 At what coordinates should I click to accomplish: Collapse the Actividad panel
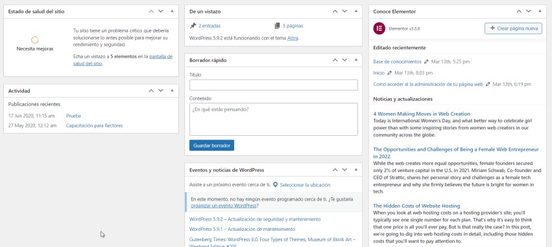(172, 91)
